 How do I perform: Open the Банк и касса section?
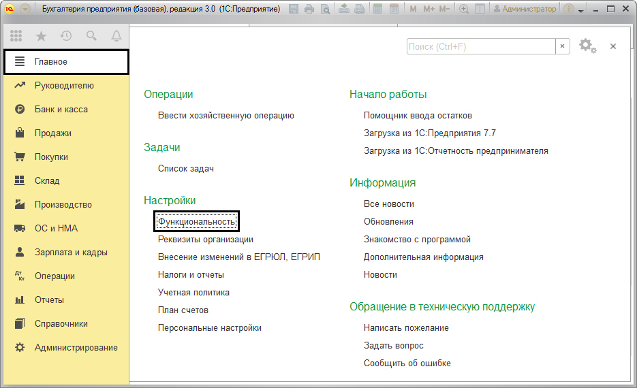pyautogui.click(x=66, y=109)
